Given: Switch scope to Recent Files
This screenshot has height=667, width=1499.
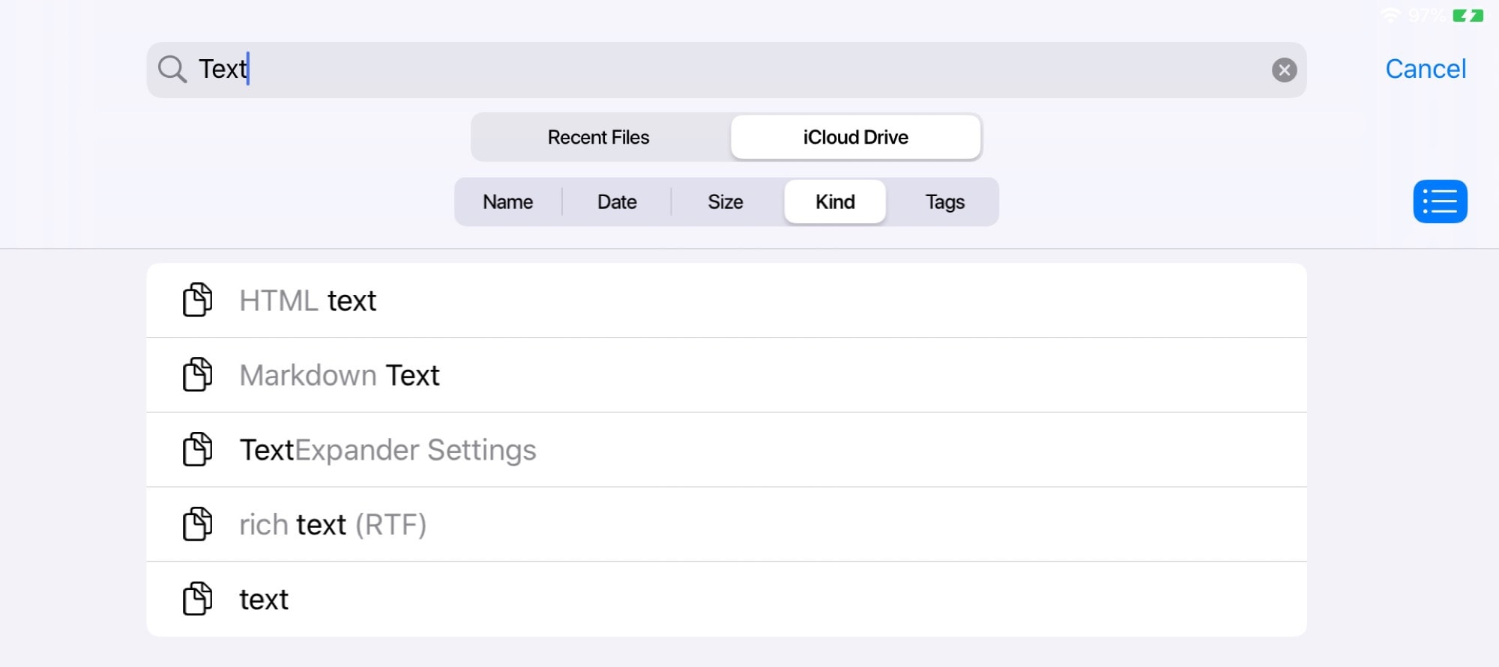Looking at the screenshot, I should coord(598,137).
